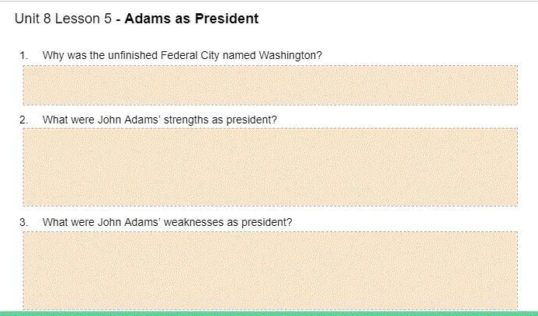This screenshot has height=316, width=538.
Task: Click the number 1 list marker
Action: (x=24, y=55)
